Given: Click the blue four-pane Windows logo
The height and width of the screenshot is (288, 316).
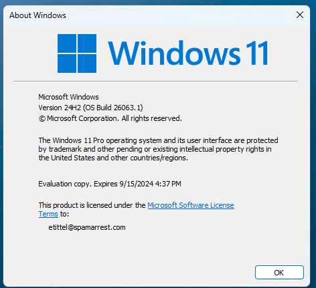Looking at the screenshot, I should click(77, 53).
